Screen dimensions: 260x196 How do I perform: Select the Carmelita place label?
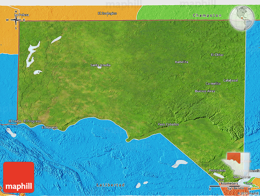click(x=213, y=83)
